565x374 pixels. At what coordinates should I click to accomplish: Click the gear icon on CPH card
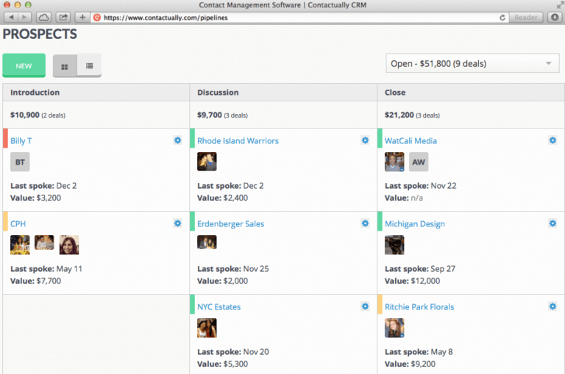click(x=177, y=223)
